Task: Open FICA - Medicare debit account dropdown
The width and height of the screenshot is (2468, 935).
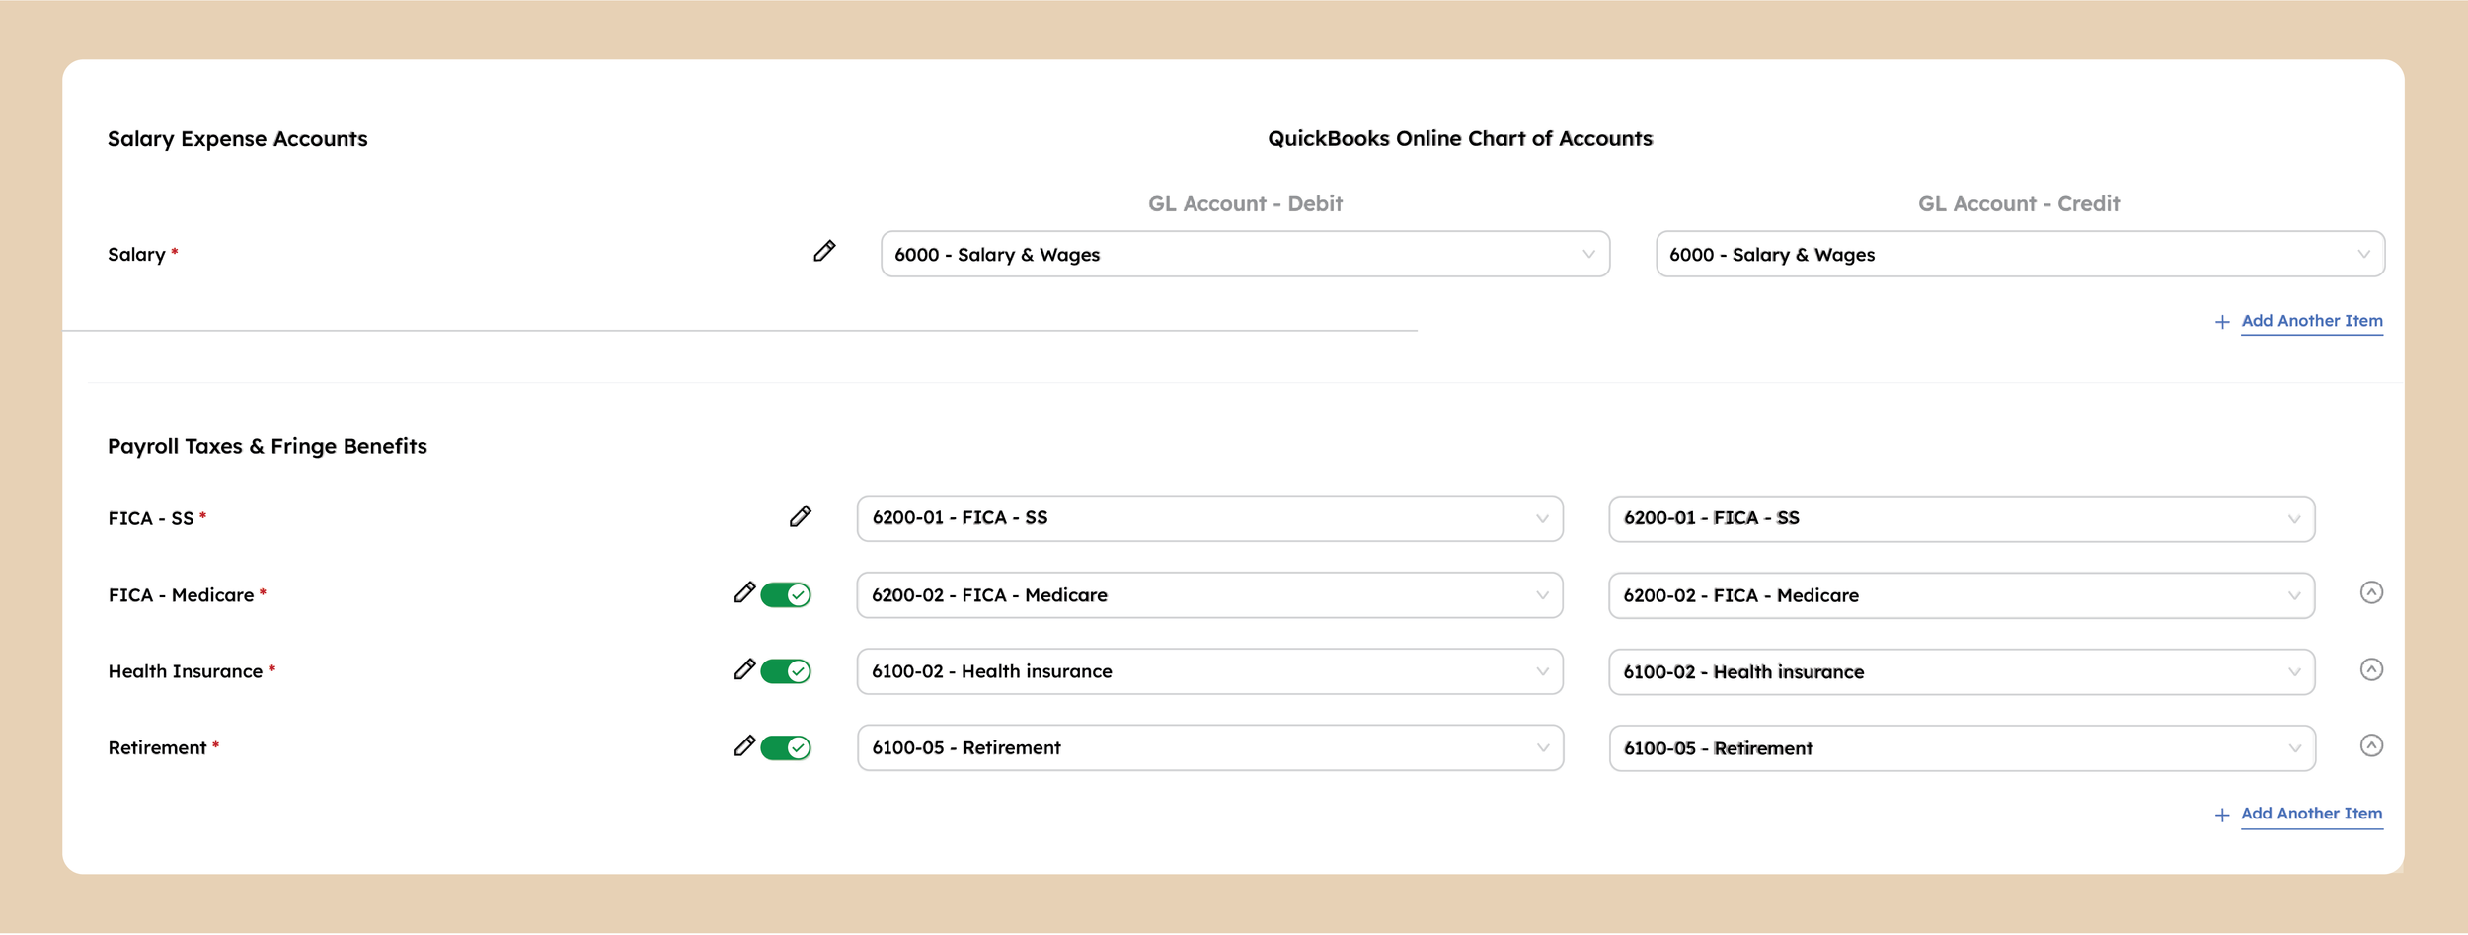Action: (x=1209, y=595)
